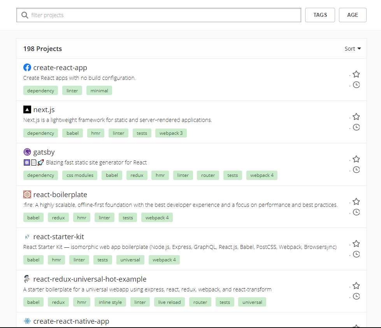Select the hmr tag on next.js

[x=96, y=133]
